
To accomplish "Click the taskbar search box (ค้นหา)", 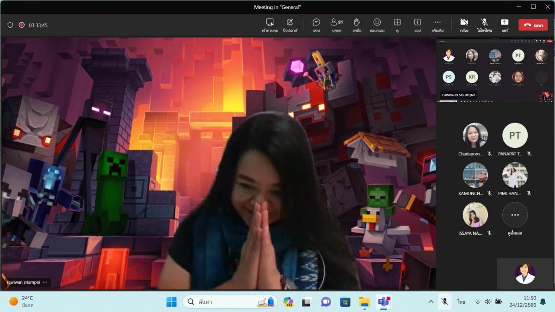I will [x=230, y=302].
